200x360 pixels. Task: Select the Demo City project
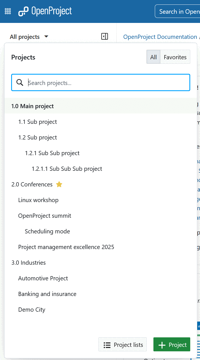32,309
